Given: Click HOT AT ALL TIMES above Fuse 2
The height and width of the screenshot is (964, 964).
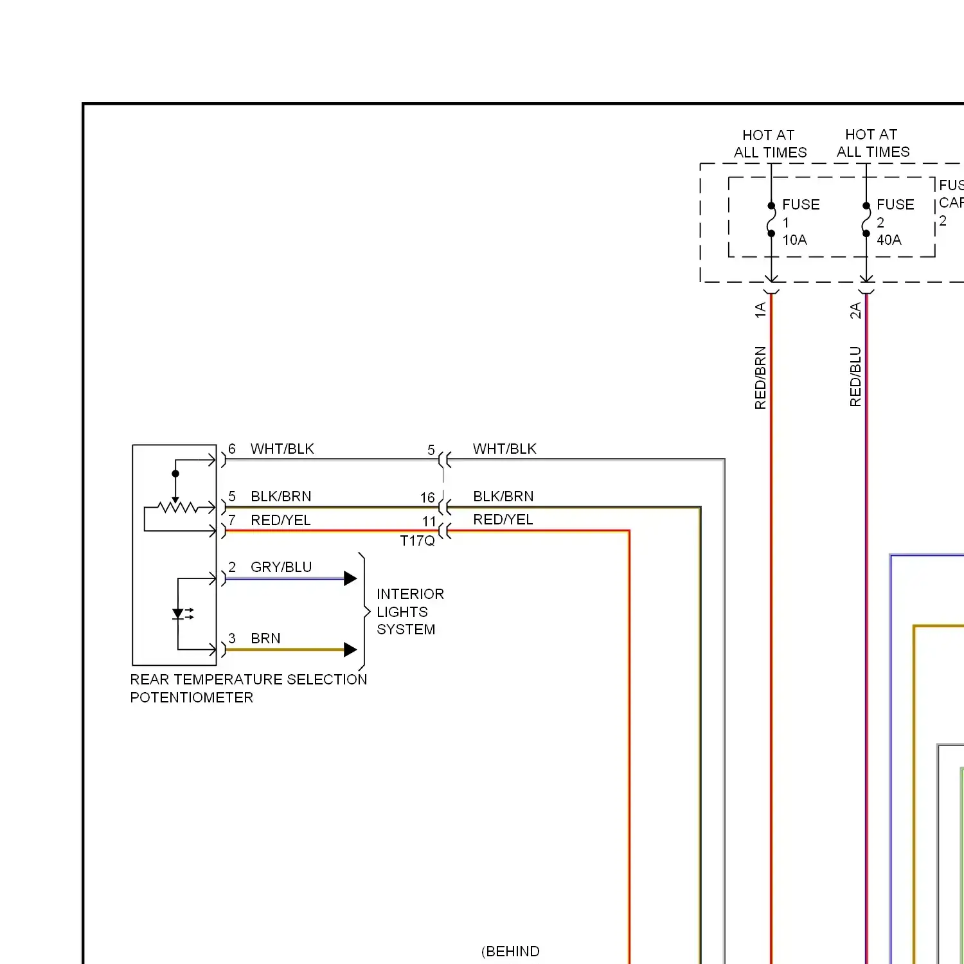Looking at the screenshot, I should 873,143.
